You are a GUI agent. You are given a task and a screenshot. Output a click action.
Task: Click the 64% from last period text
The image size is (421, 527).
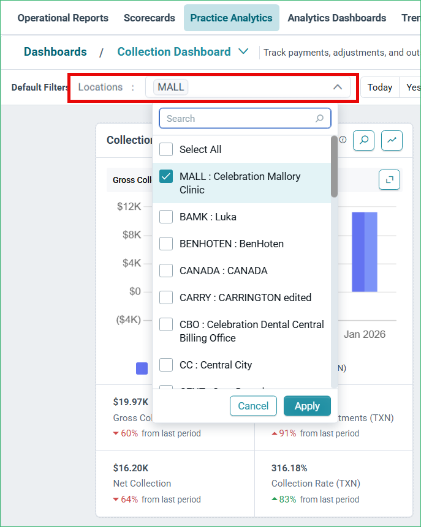157,499
